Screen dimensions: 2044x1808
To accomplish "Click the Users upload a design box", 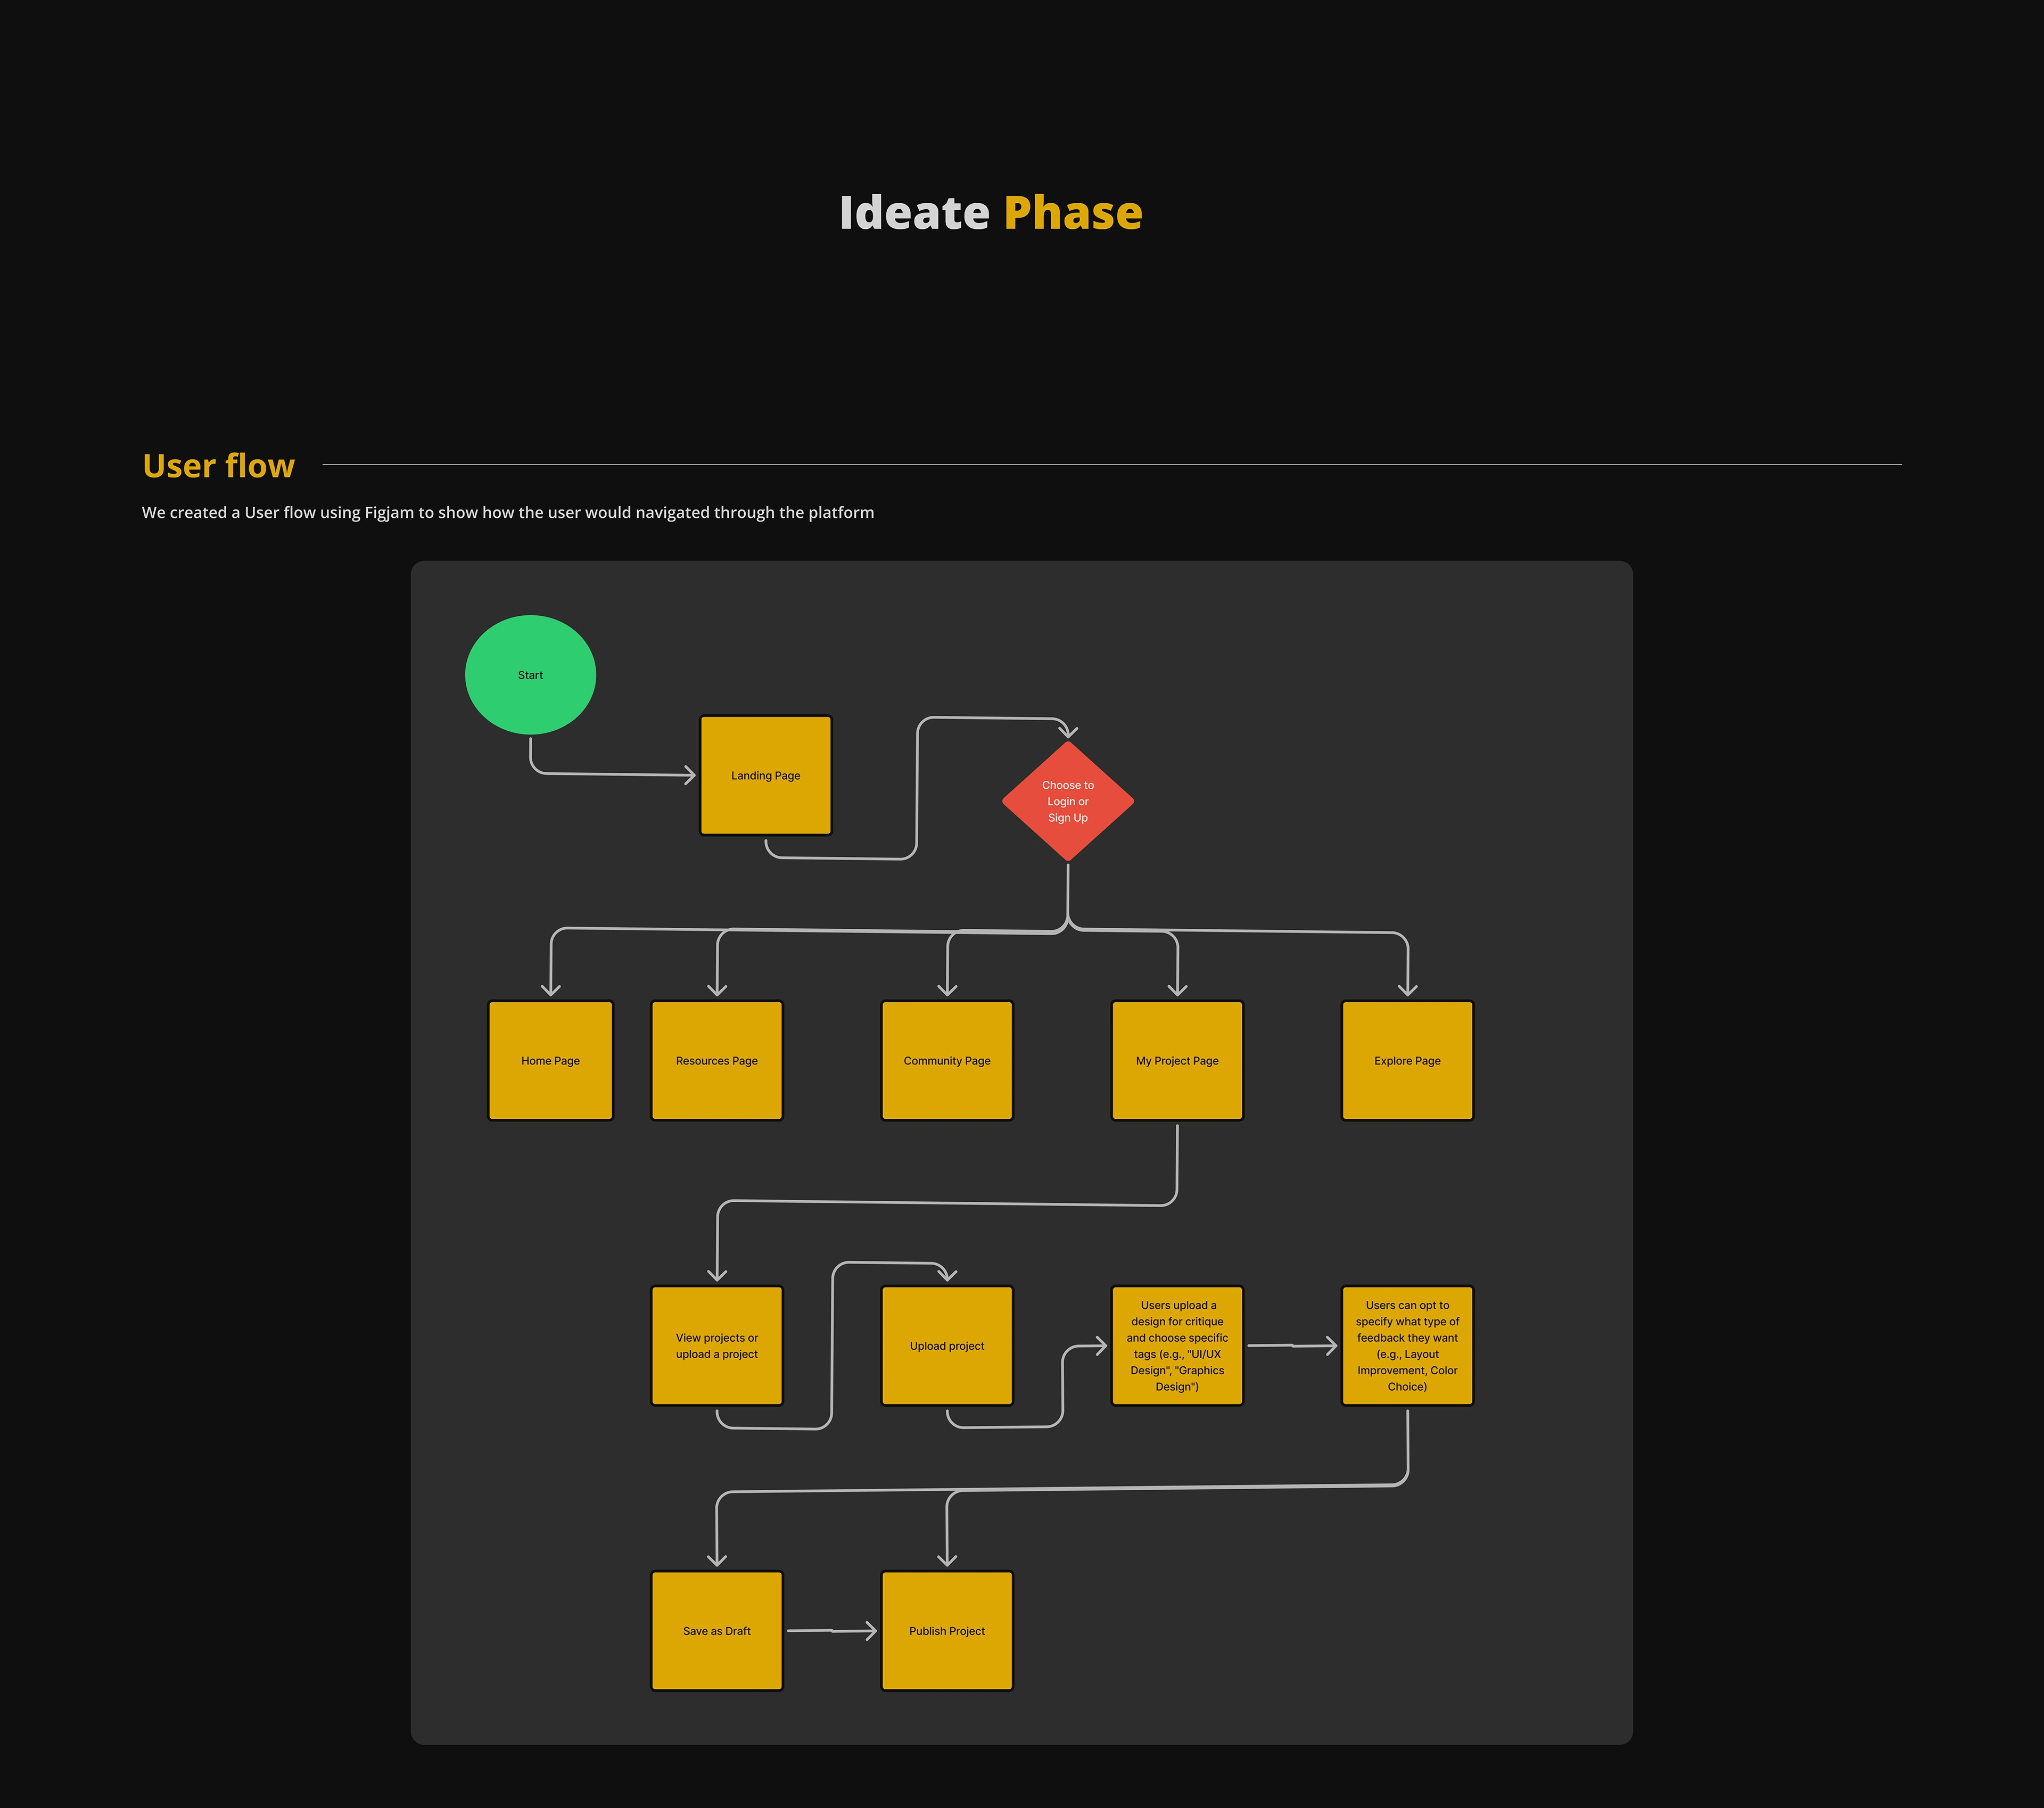I will coord(1176,1345).
